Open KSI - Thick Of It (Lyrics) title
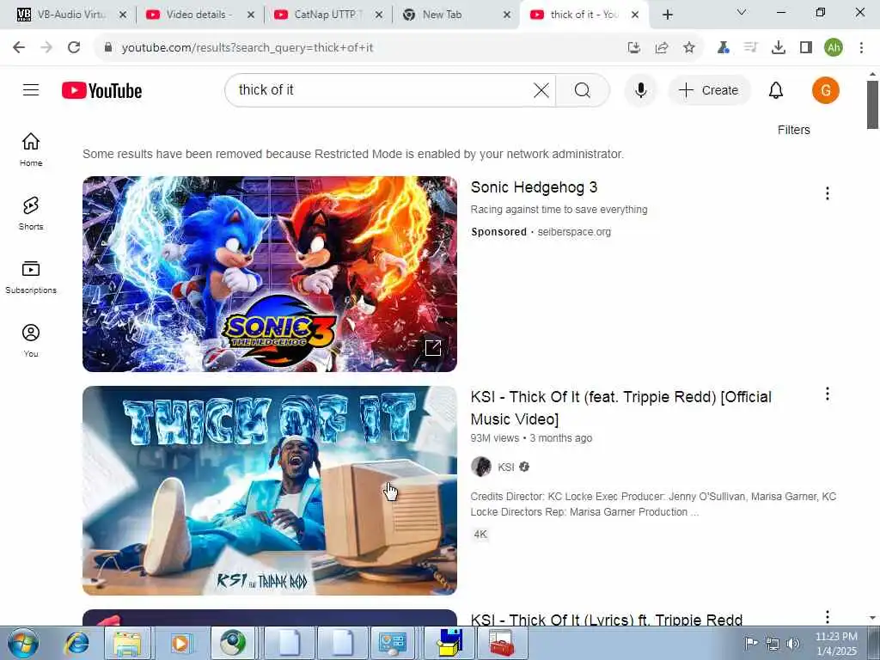Image resolution: width=880 pixels, height=660 pixels. pos(607,619)
